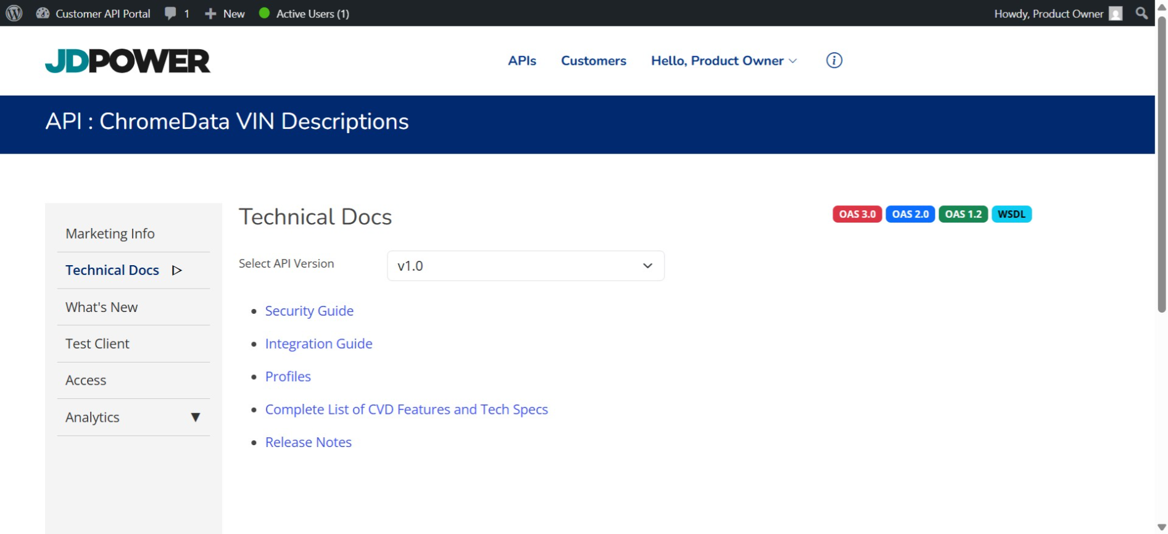Open the Customers nav item
This screenshot has height=534, width=1168.
(593, 60)
